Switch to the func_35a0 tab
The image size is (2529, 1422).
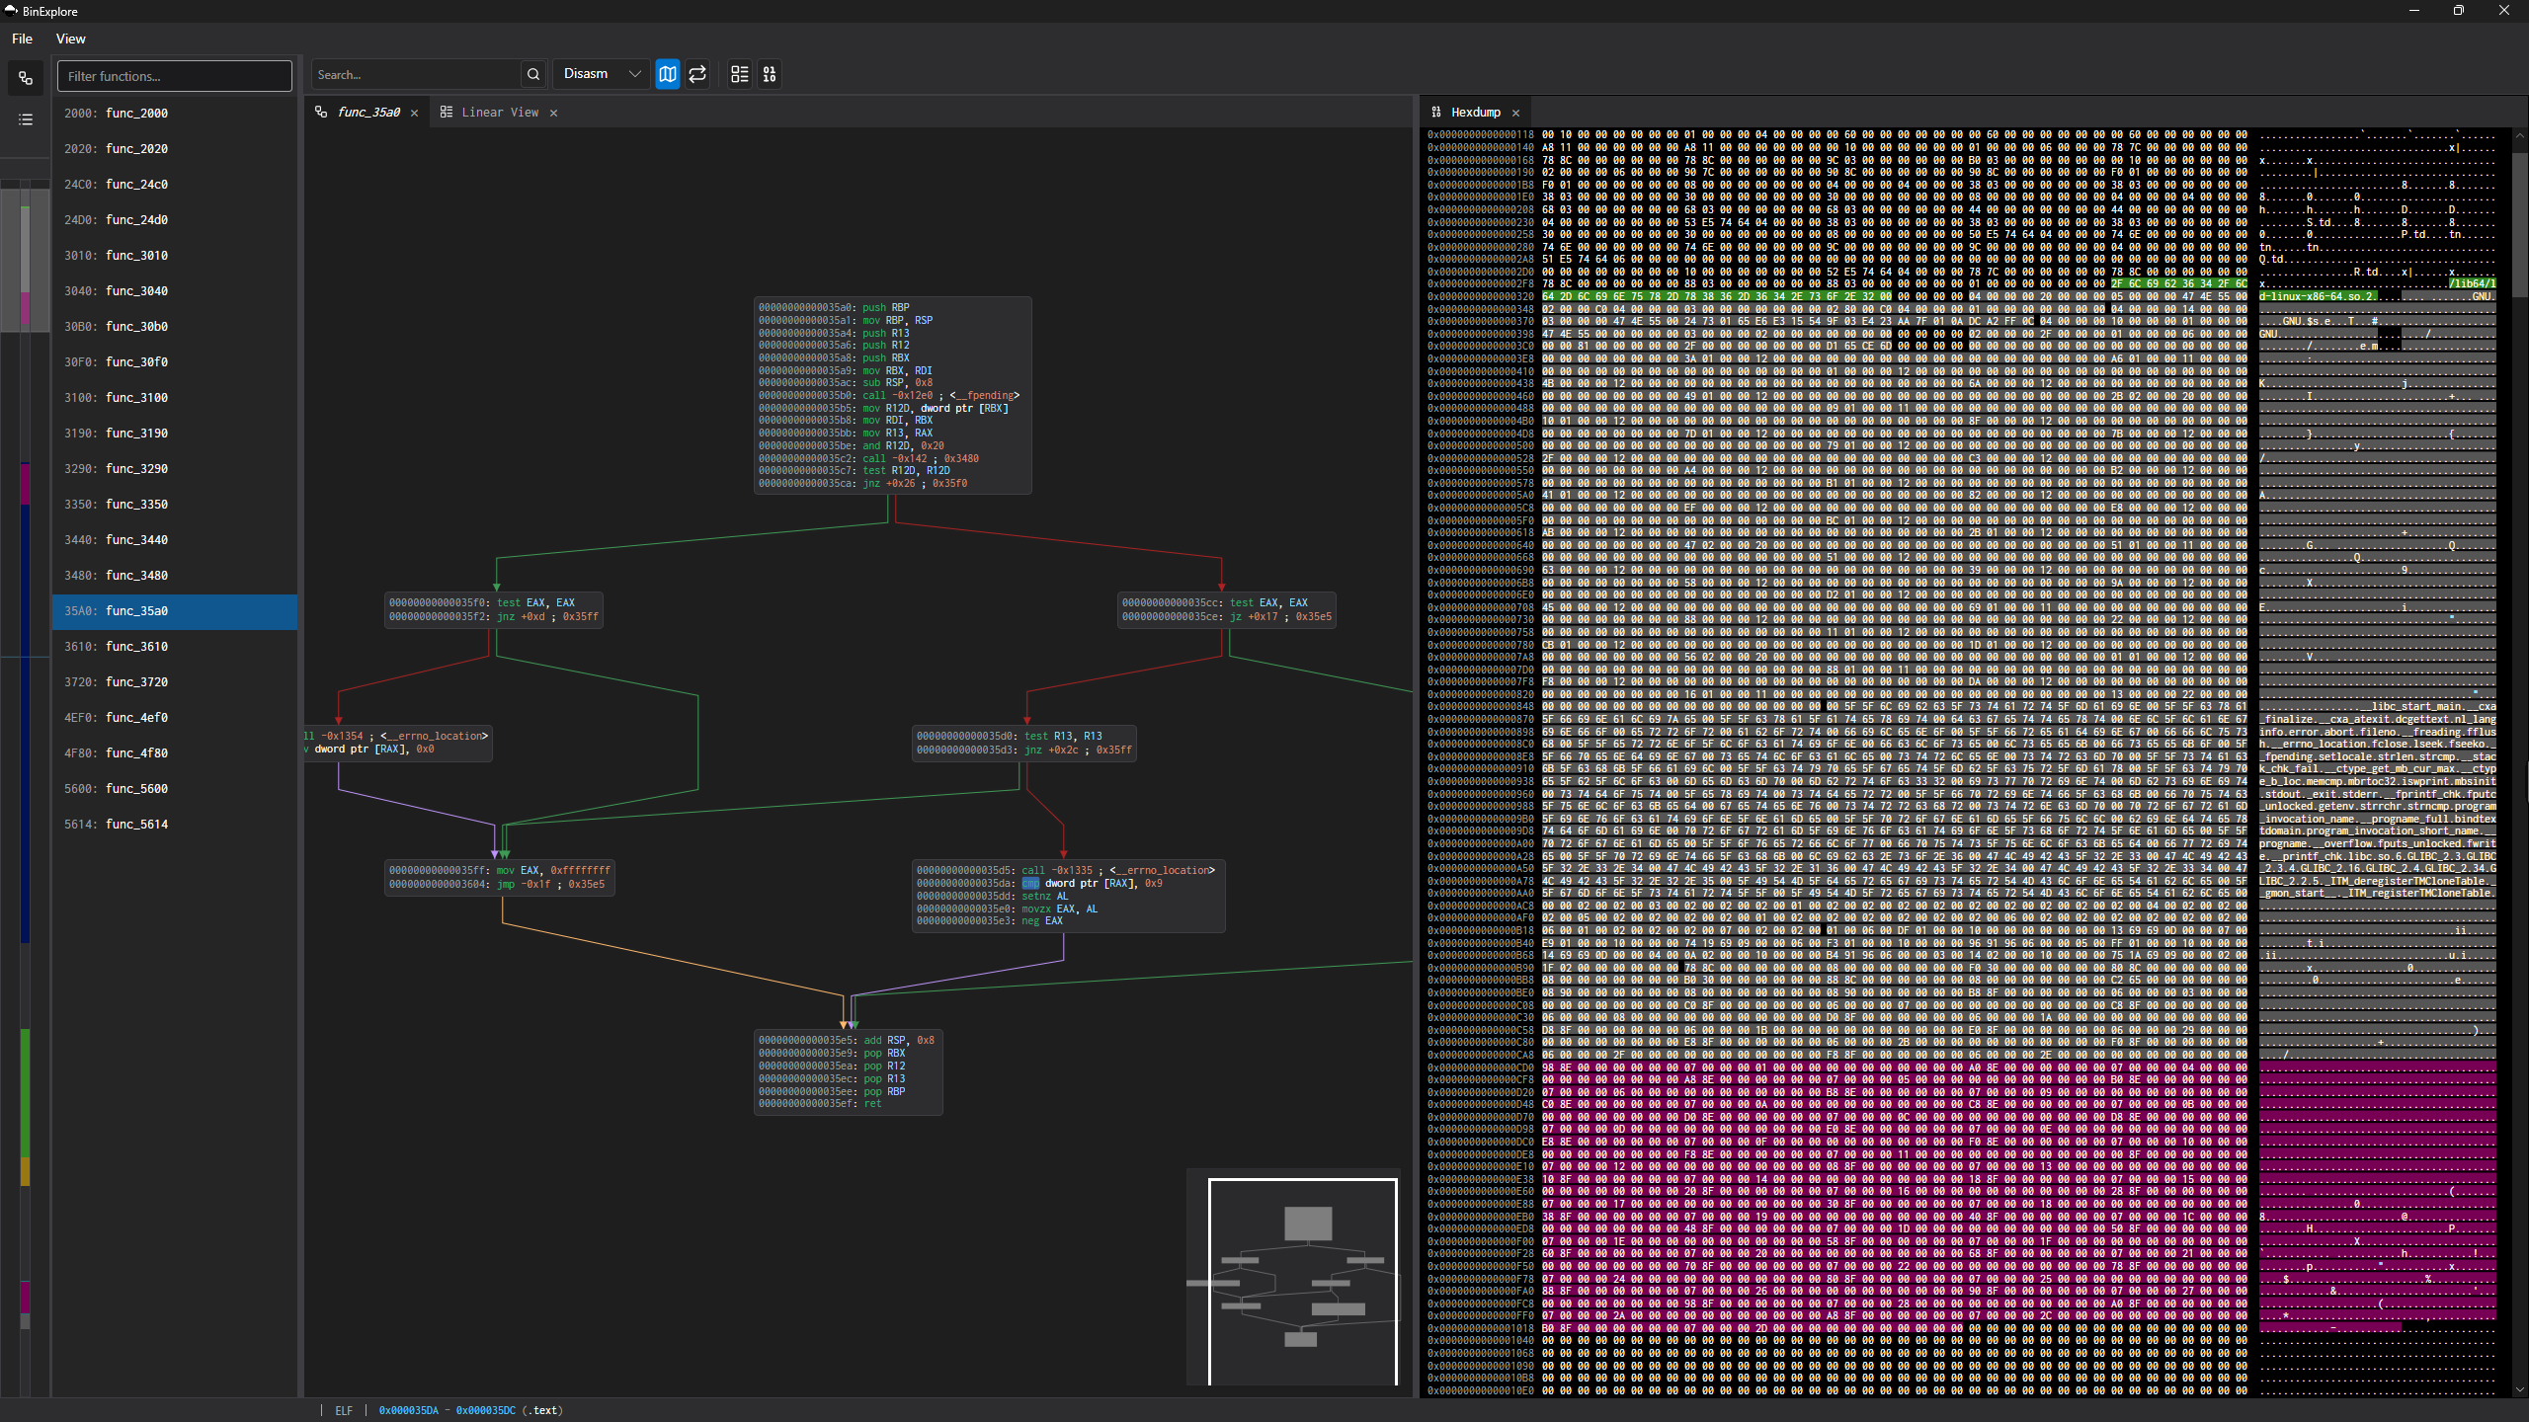click(368, 113)
